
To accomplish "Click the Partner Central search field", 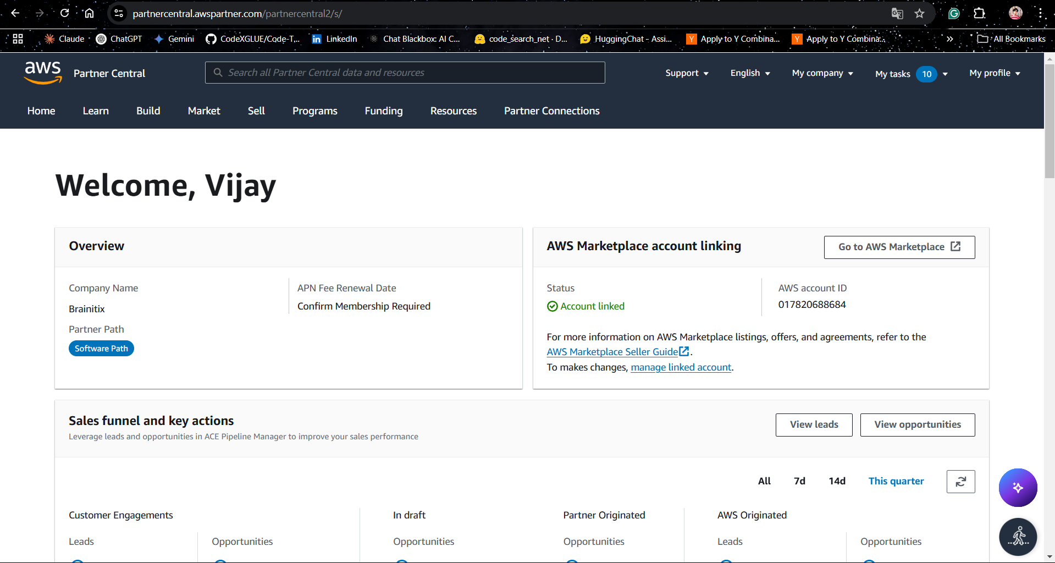I will tap(405, 73).
